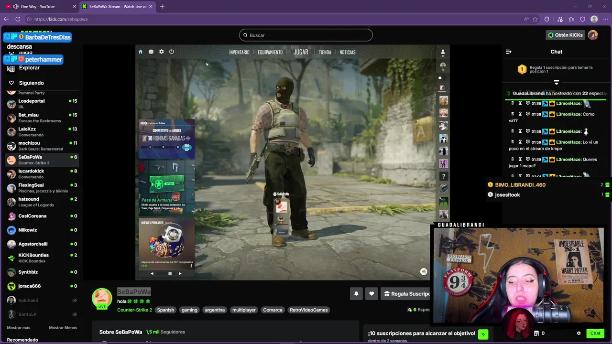The image size is (612, 344).
Task: Click the Explorar sidebar item
Action: coord(29,68)
